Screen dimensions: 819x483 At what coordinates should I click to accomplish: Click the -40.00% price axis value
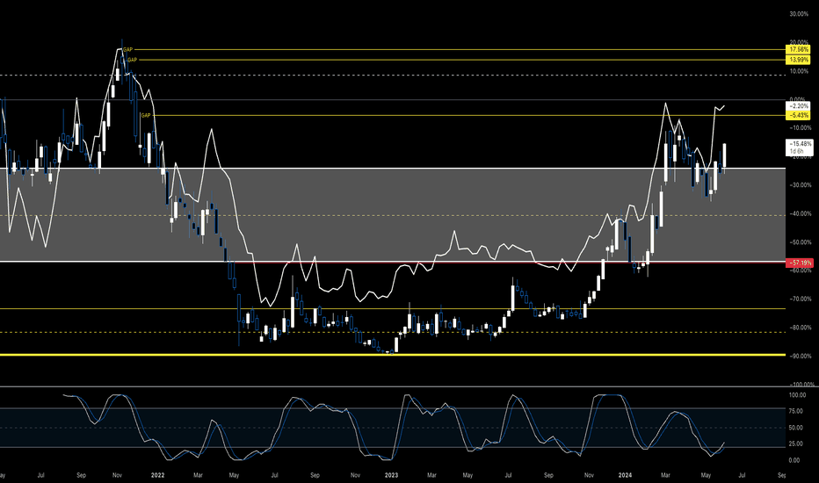(x=800, y=213)
